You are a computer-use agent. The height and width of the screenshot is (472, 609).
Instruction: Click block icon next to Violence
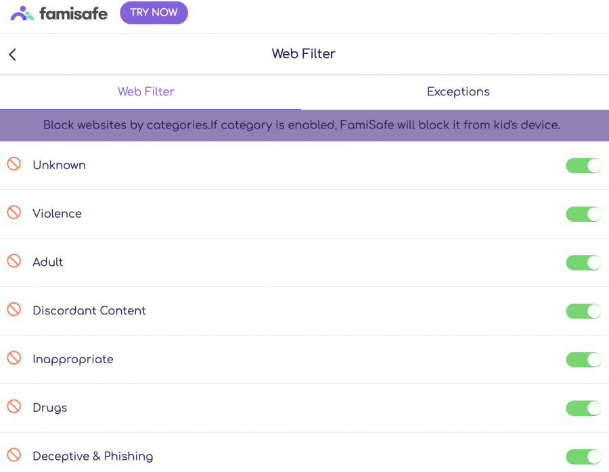(x=14, y=212)
